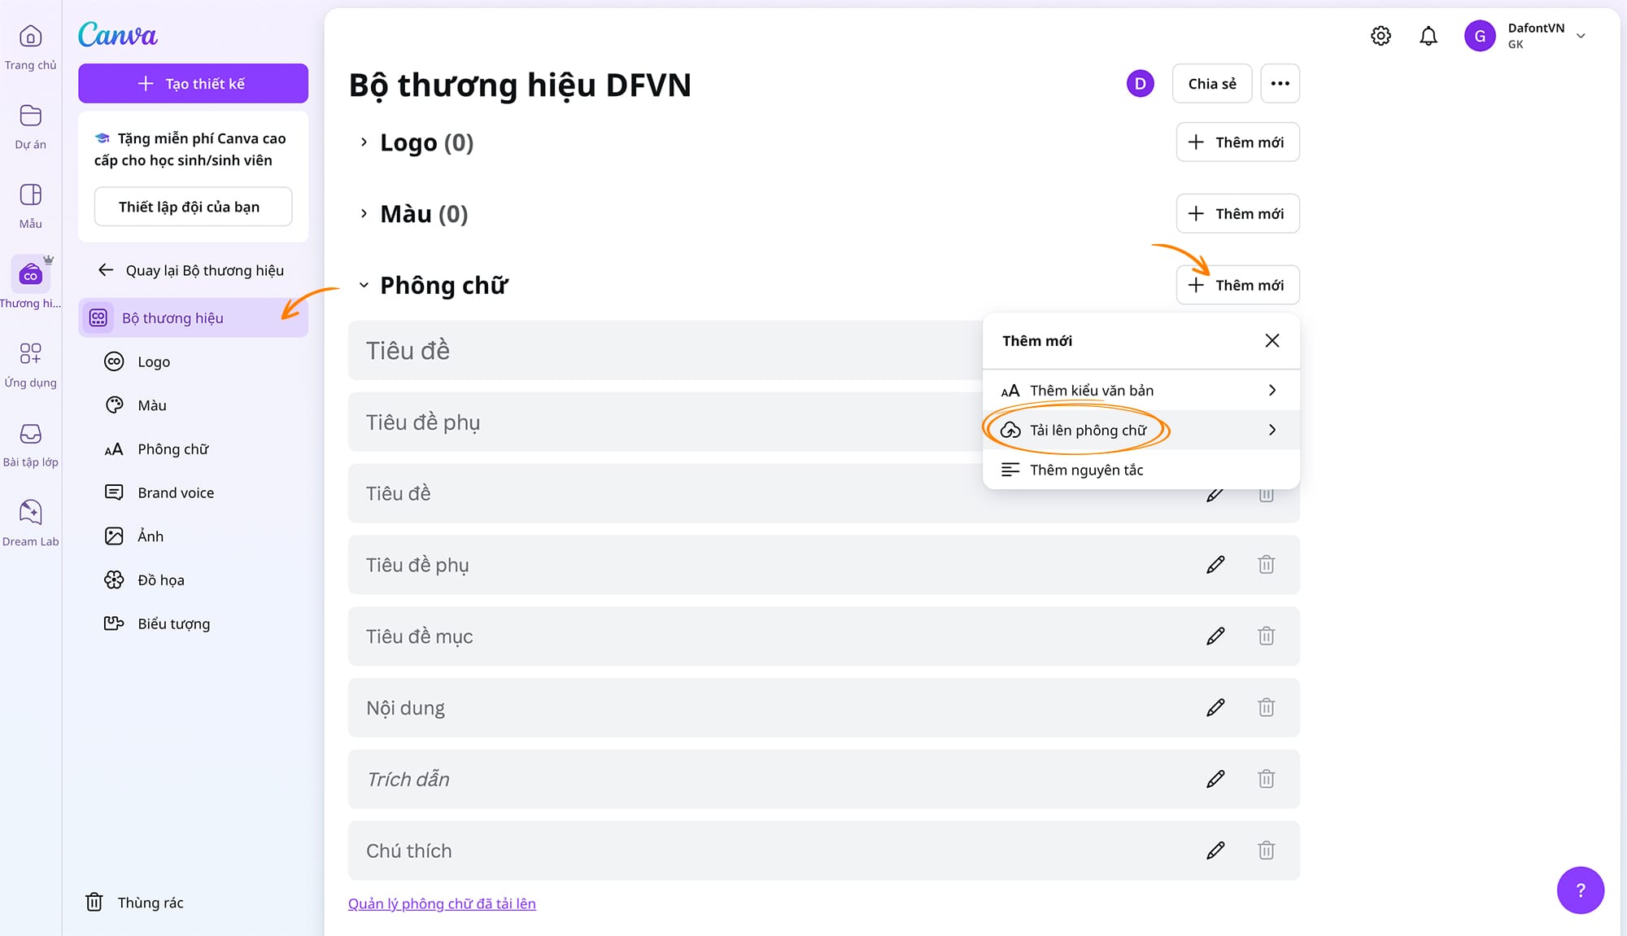1627x936 pixels.
Task: Open the Bài tập lớp icon
Action: point(30,433)
